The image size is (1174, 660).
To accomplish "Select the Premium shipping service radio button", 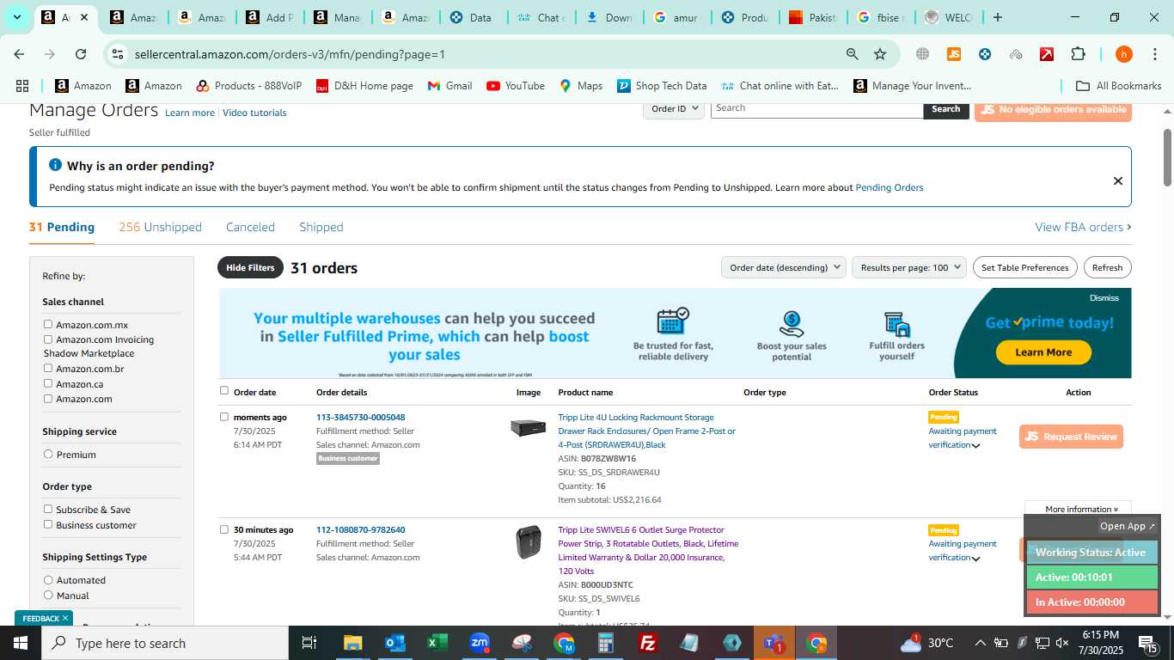I will 48,454.
